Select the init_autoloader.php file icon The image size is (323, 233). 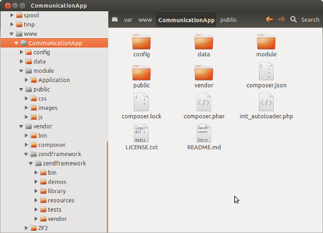pyautogui.click(x=266, y=102)
